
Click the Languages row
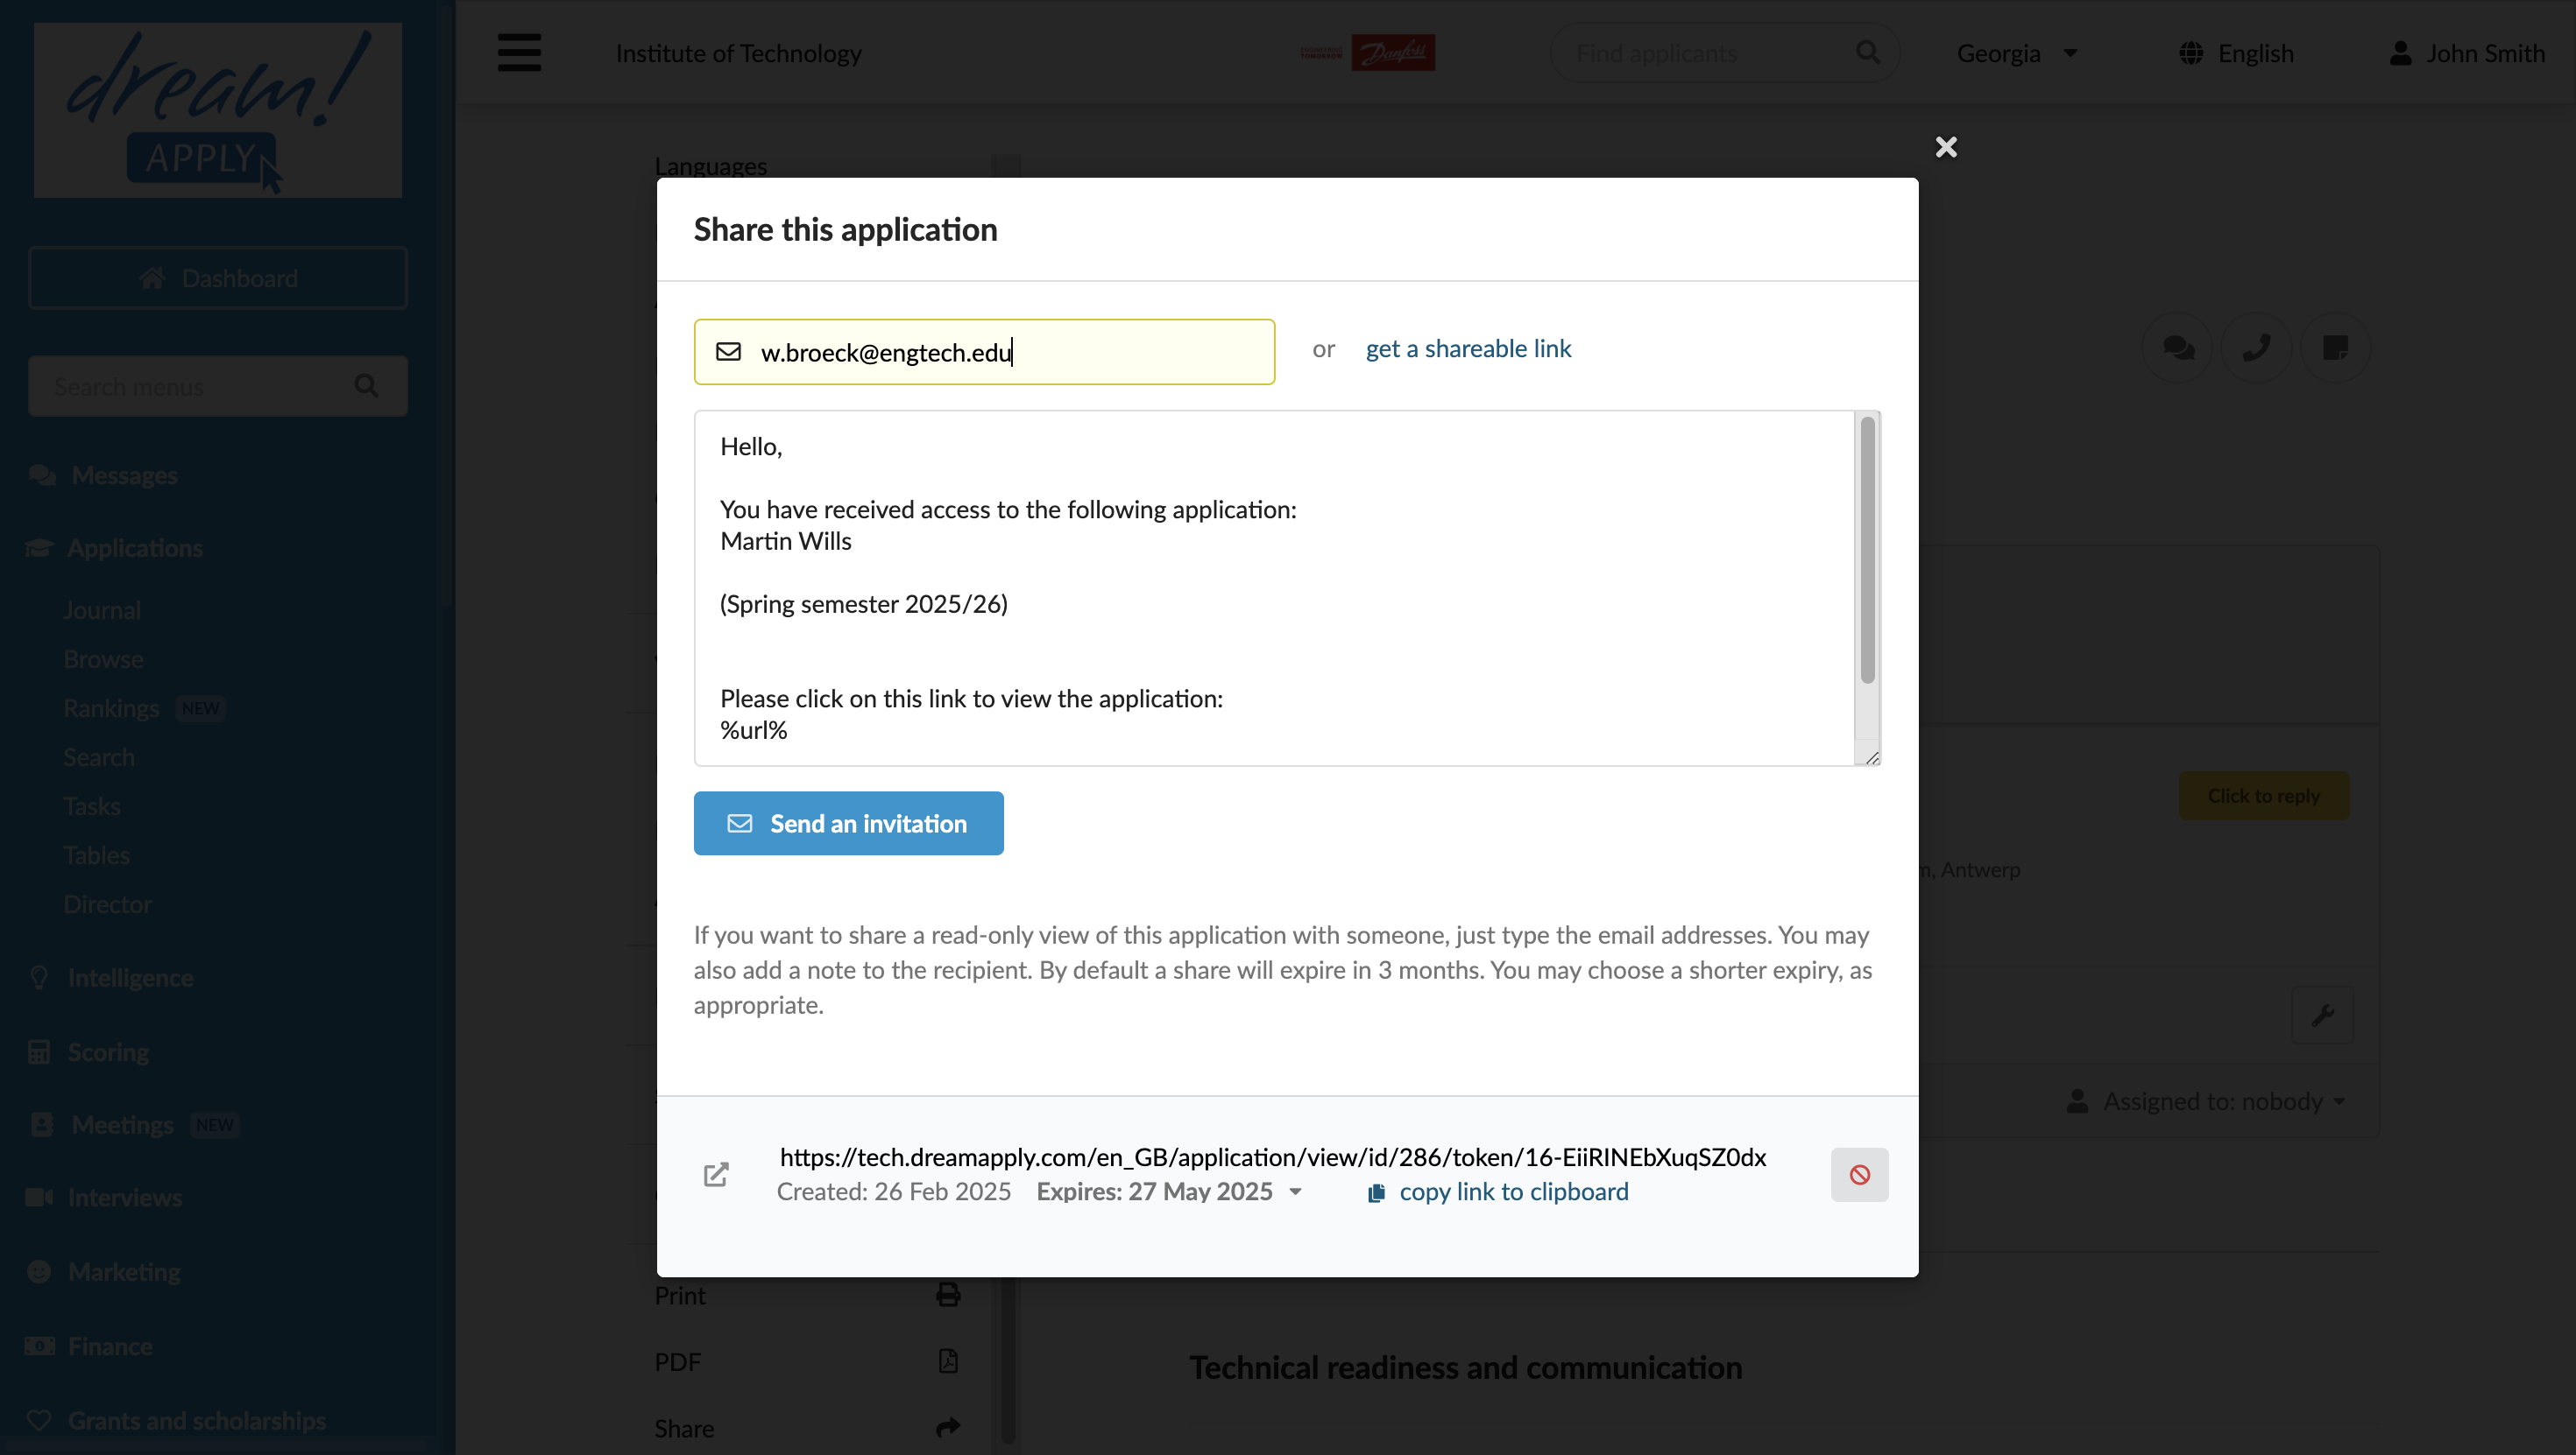tap(710, 165)
